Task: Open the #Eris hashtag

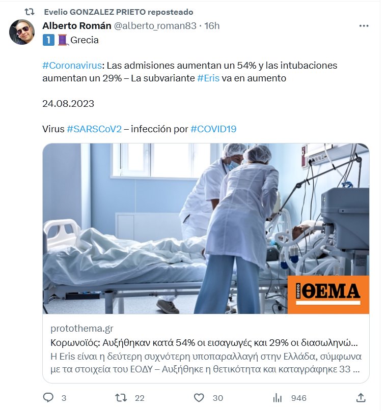Action: pos(208,78)
